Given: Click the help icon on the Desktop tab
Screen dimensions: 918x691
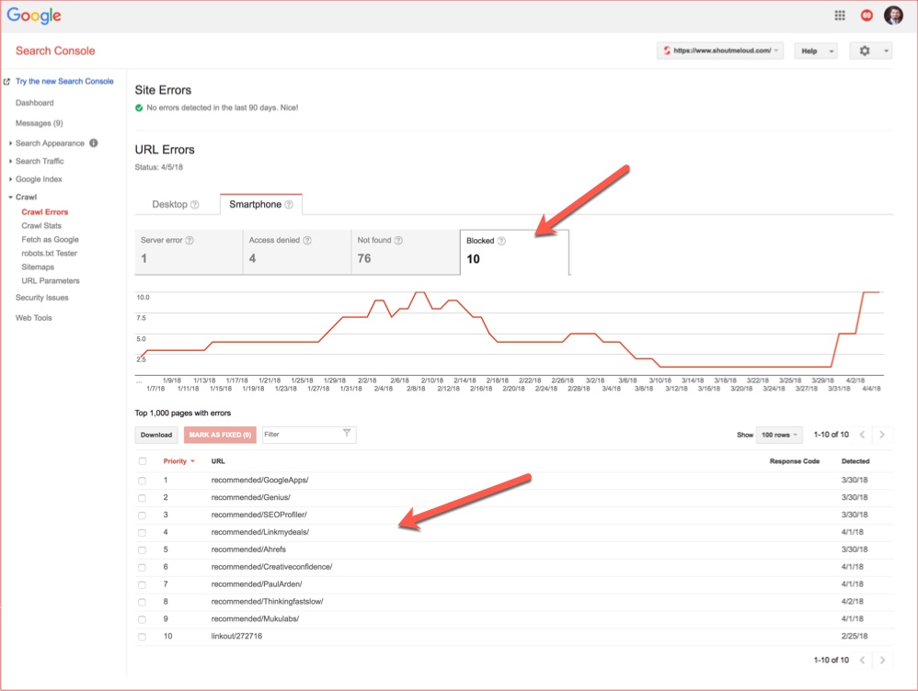Looking at the screenshot, I should pyautogui.click(x=196, y=204).
